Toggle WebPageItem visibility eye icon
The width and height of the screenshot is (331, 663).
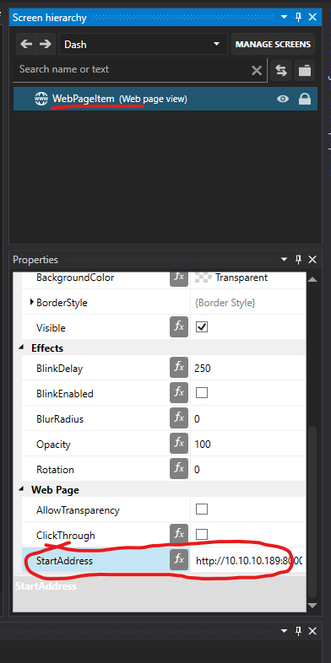tap(283, 99)
